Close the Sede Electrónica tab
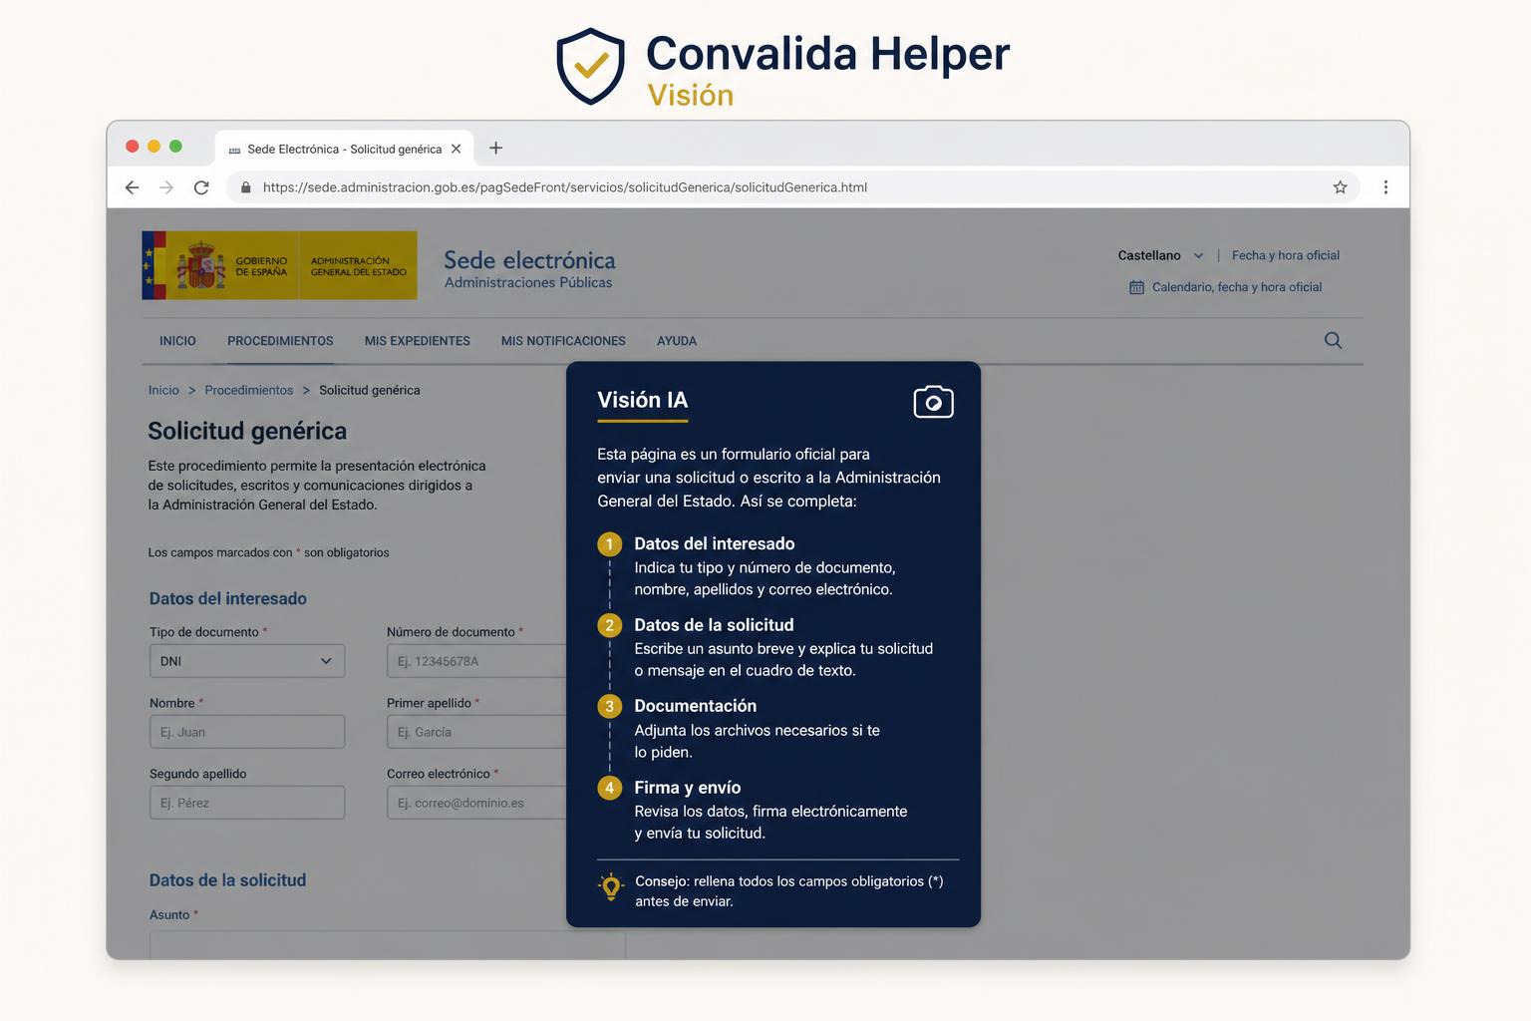 (x=456, y=149)
